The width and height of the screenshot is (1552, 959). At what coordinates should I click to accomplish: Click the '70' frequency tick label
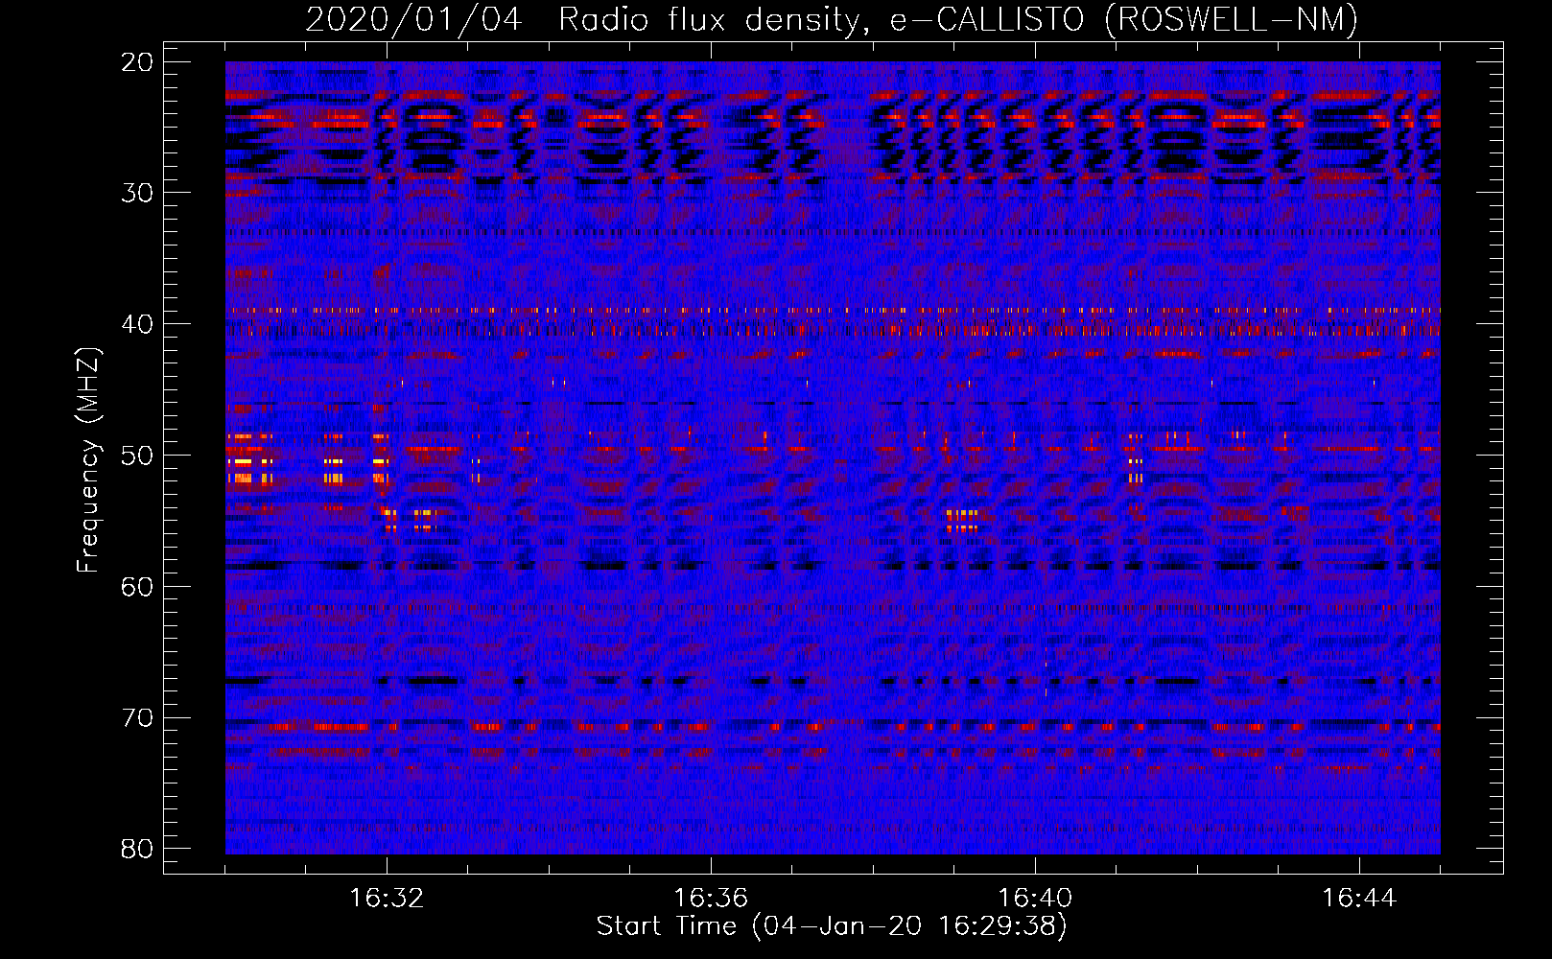point(138,718)
